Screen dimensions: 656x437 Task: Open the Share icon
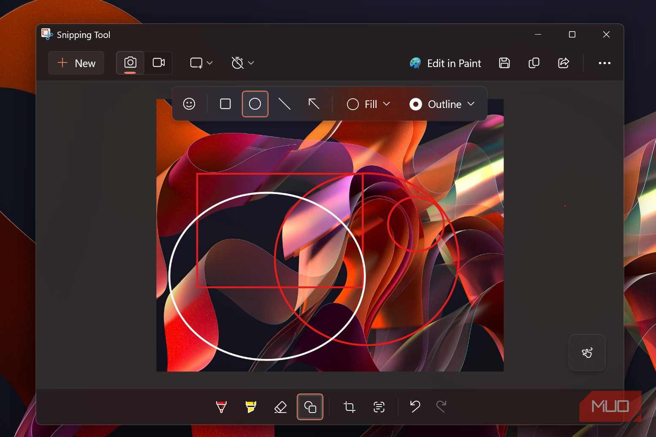point(564,63)
